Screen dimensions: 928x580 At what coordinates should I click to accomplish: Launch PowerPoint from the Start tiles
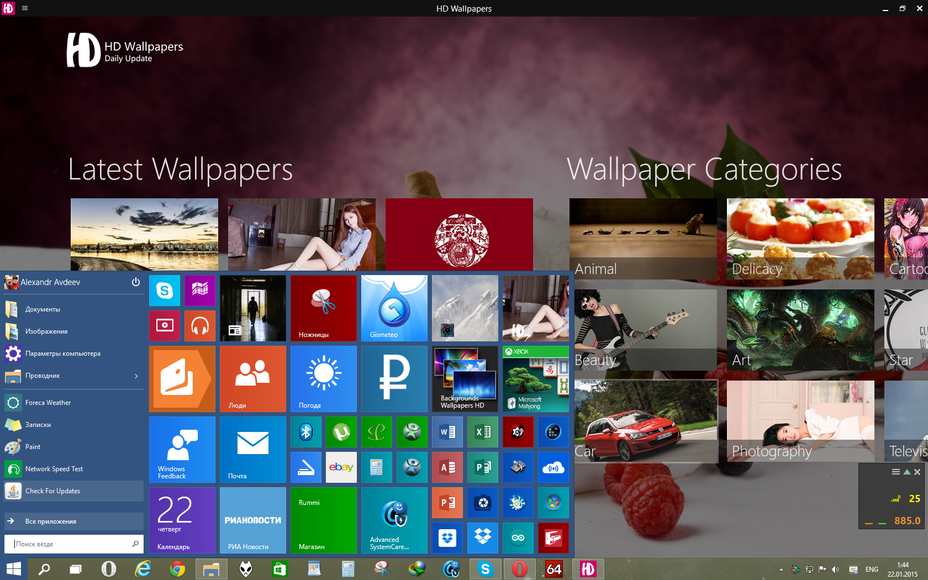pos(447,503)
